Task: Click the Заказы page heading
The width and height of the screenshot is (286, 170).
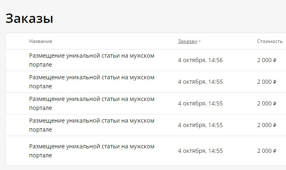Action: [x=29, y=18]
